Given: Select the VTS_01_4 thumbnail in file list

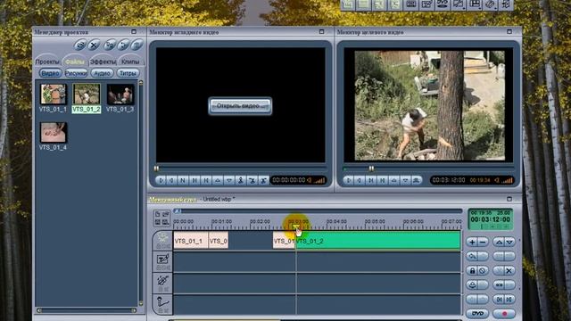Looking at the screenshot, I should point(54,133).
